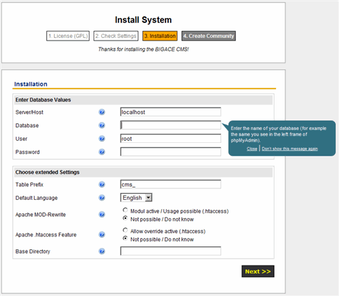This screenshot has width=339, height=296.
Task: Click the help icon beside Server/Host
Action: point(102,112)
